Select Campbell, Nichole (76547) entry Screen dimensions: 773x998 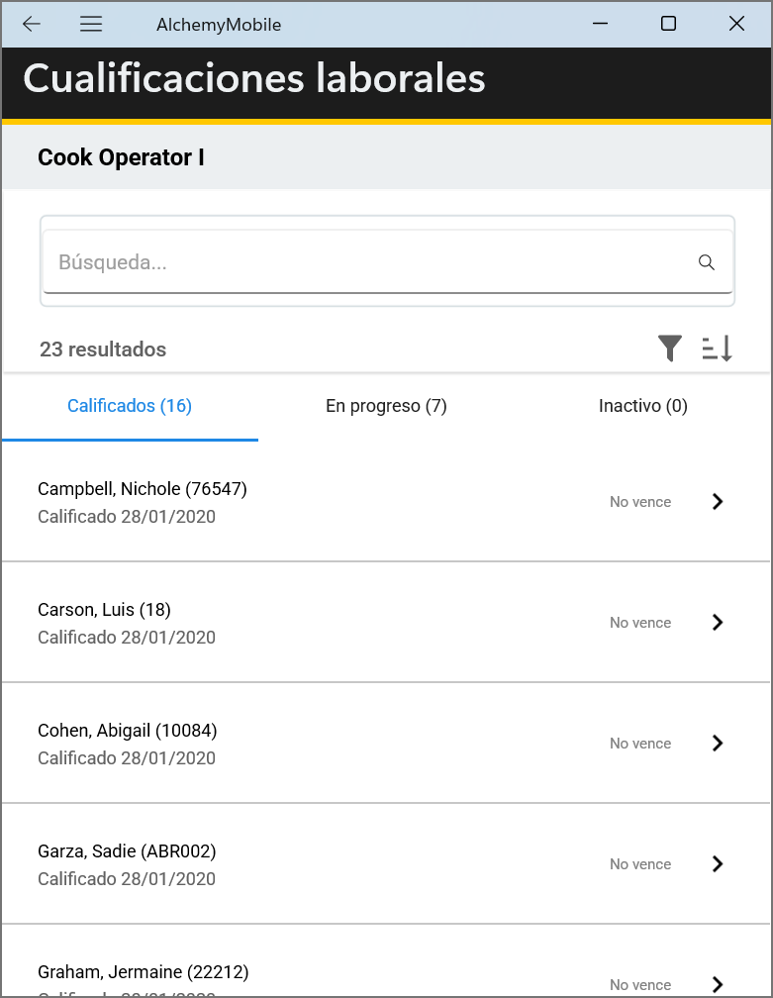(143, 489)
